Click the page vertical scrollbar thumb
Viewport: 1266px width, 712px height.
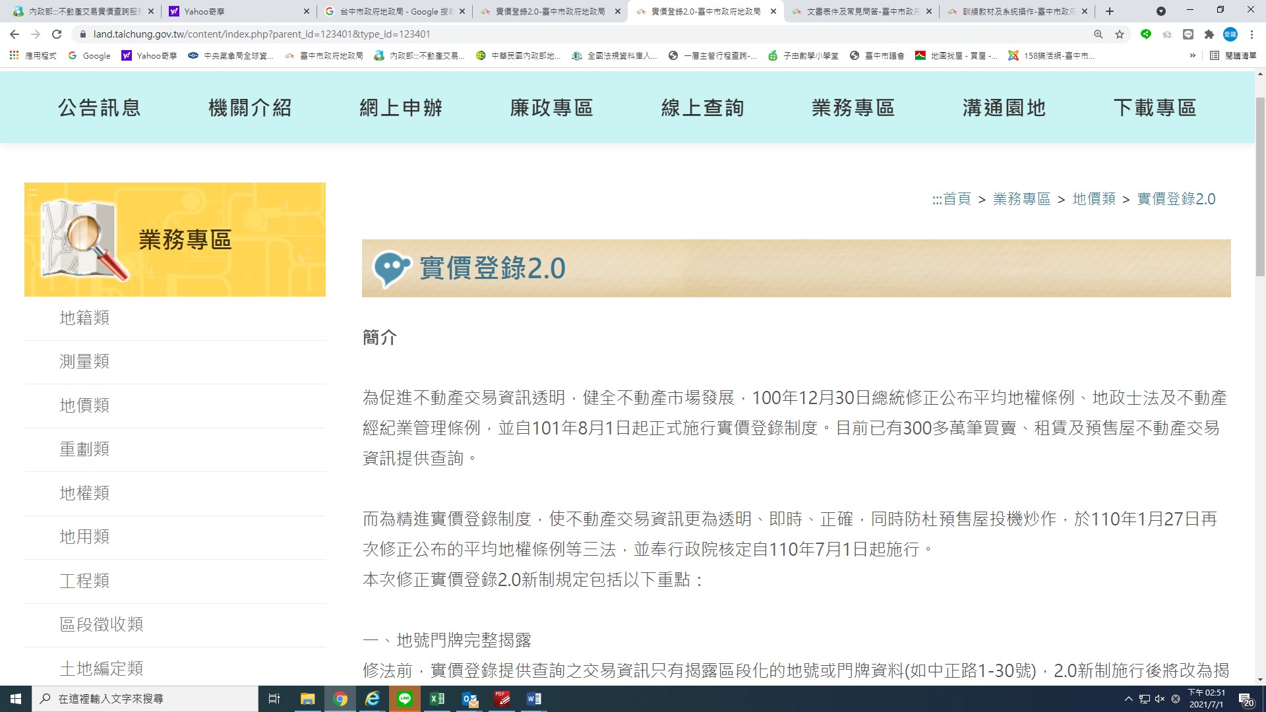1260,187
